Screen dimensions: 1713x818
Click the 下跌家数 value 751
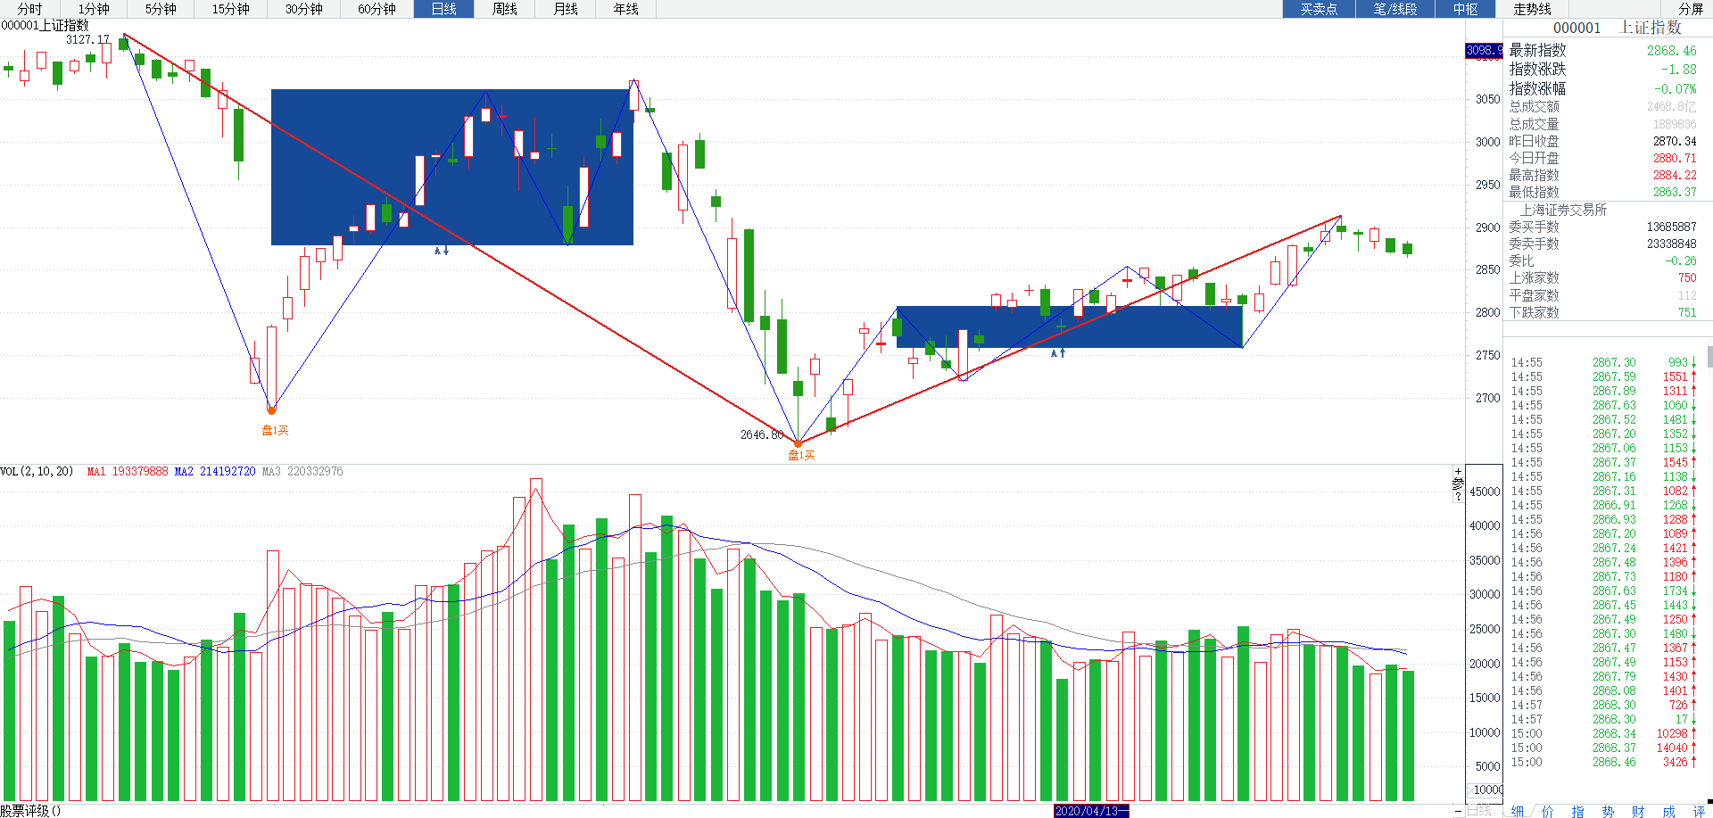(x=1687, y=312)
